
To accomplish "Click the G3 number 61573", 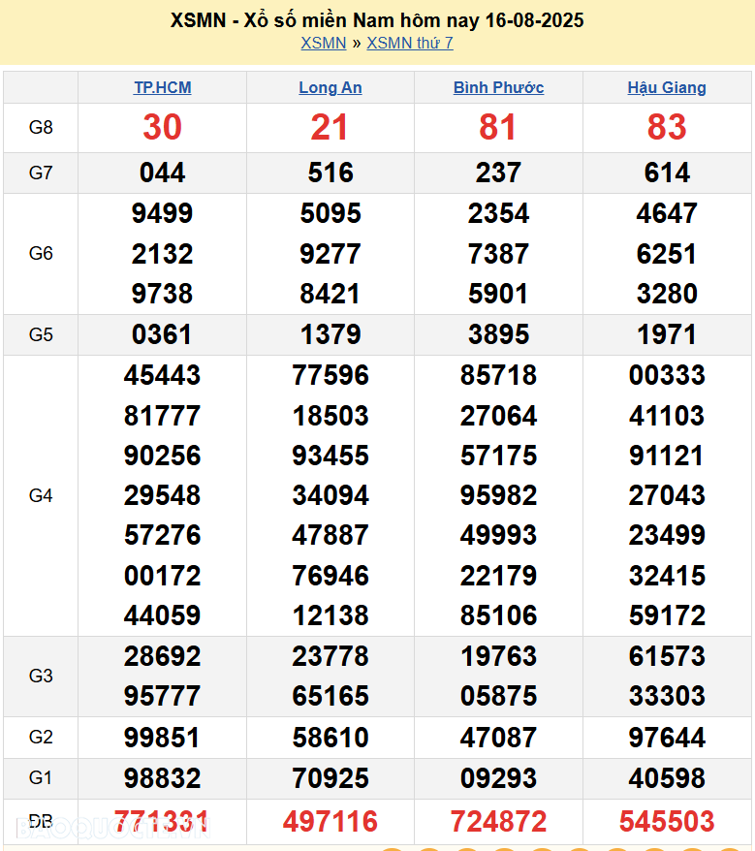I will tap(667, 656).
